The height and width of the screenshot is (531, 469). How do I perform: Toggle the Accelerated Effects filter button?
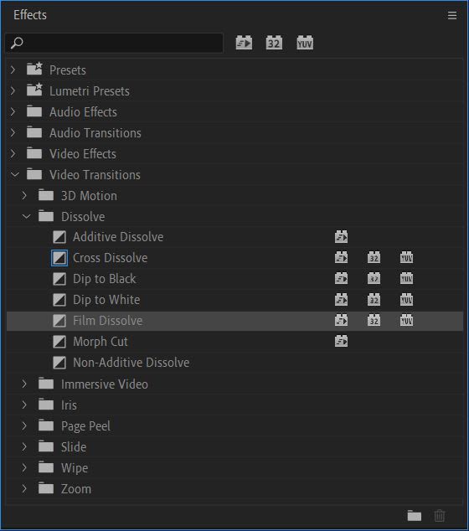coord(244,43)
